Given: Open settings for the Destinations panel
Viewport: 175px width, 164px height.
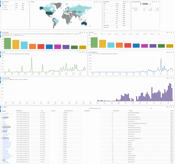Looking at the screenshot, I should (x=125, y=2).
